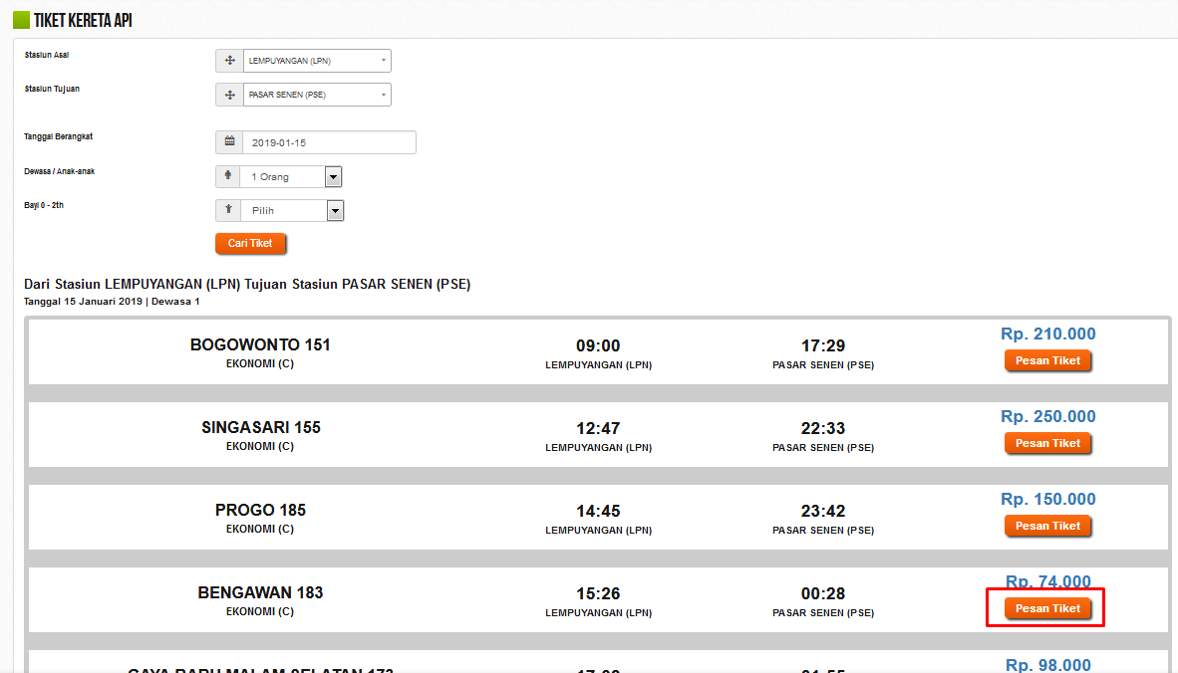Click the Rp. 250.000 price
1178x673 pixels.
coord(1048,416)
